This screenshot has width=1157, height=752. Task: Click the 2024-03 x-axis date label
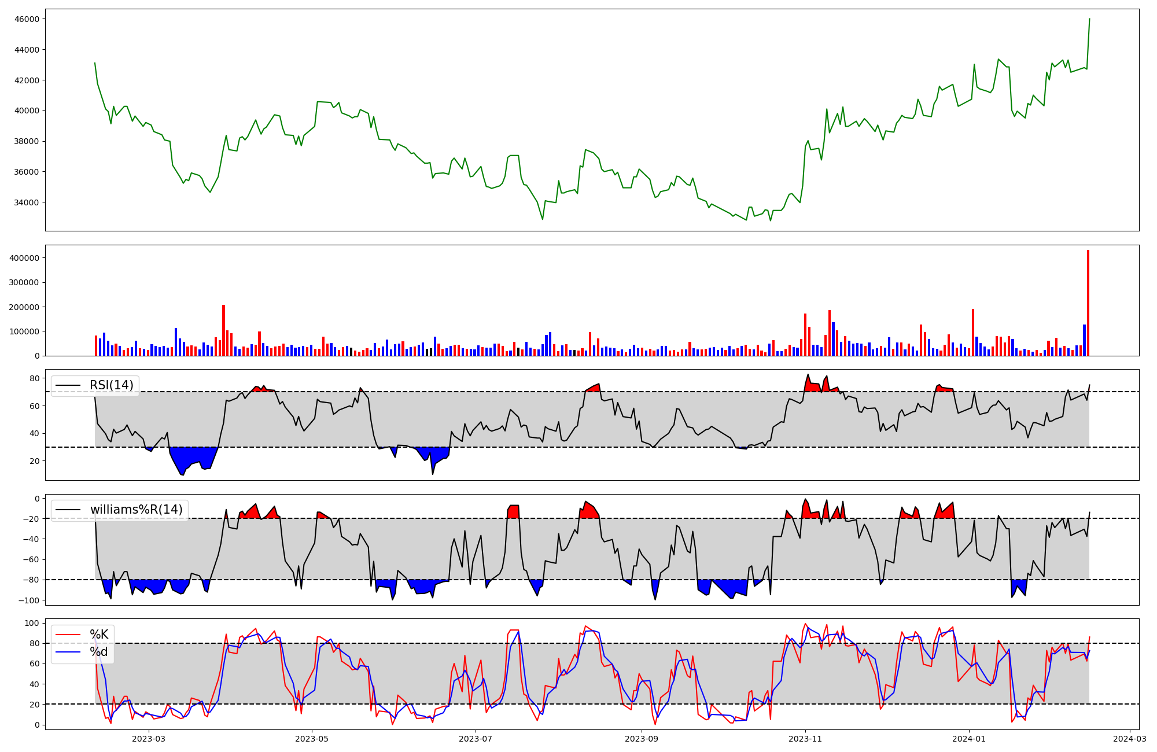pyautogui.click(x=1129, y=739)
